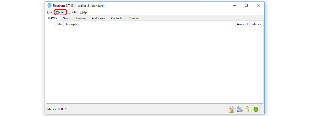Screen dimensions: 313x116
Task: Open the Wallet menu
Action: click(61, 12)
